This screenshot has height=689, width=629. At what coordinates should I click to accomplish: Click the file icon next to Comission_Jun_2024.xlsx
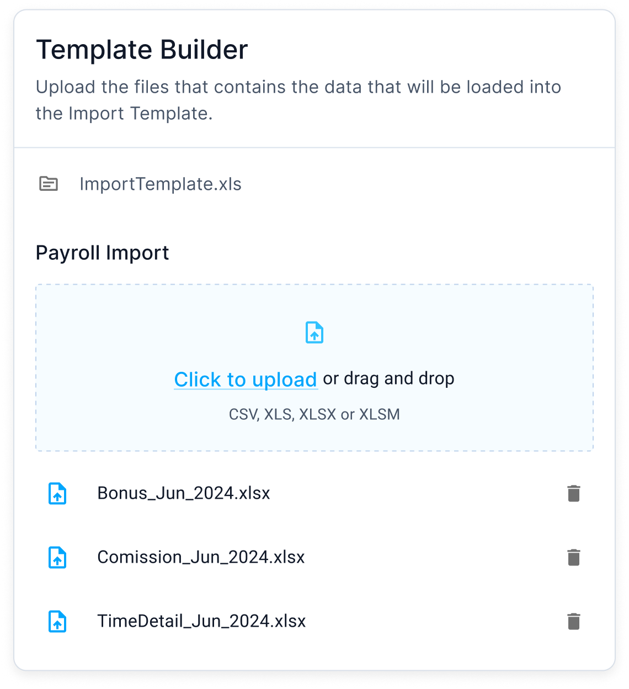57,558
